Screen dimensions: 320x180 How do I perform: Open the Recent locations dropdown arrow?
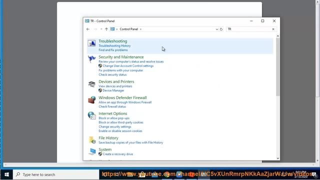[x=101, y=29]
